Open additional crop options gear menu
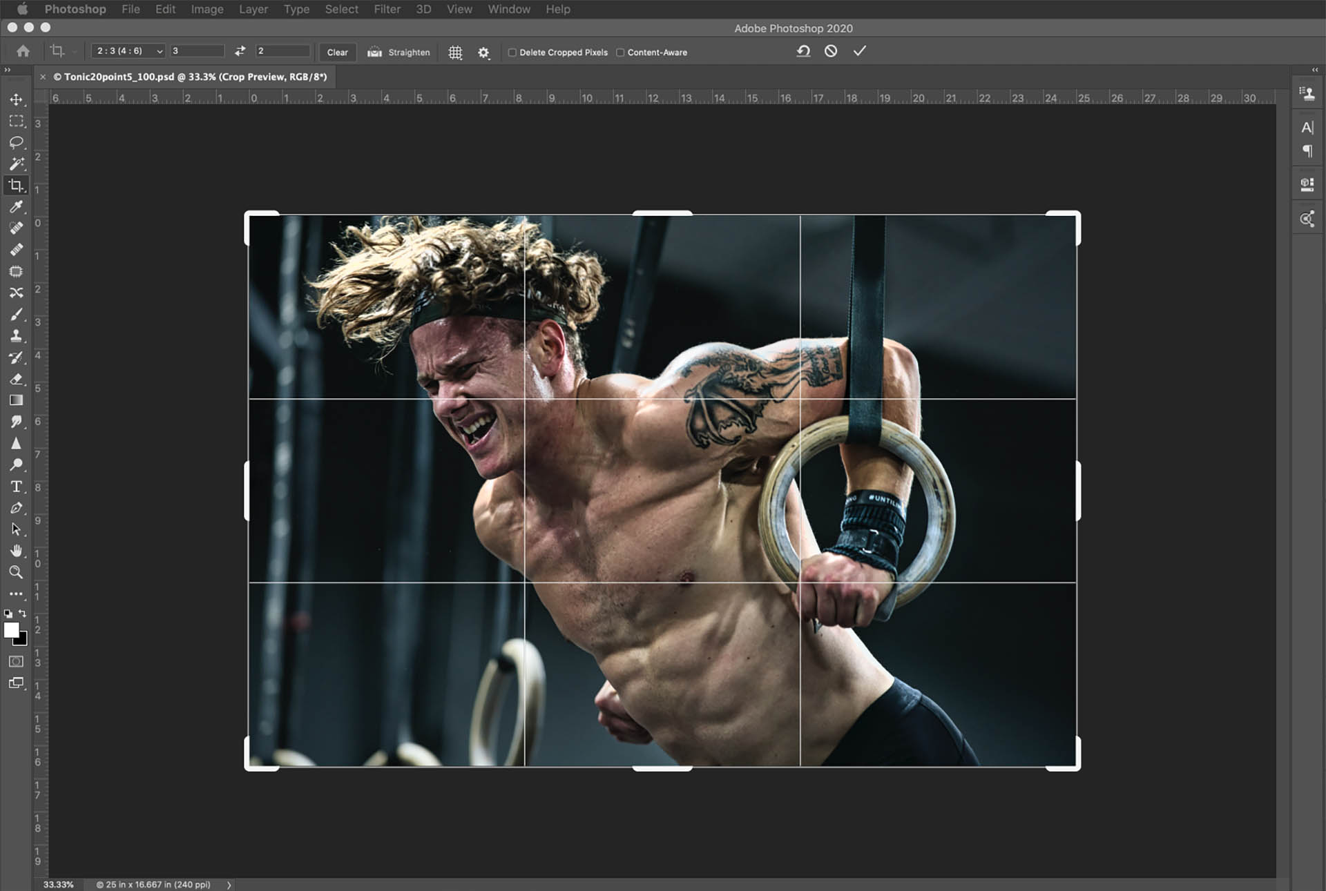 click(x=483, y=52)
